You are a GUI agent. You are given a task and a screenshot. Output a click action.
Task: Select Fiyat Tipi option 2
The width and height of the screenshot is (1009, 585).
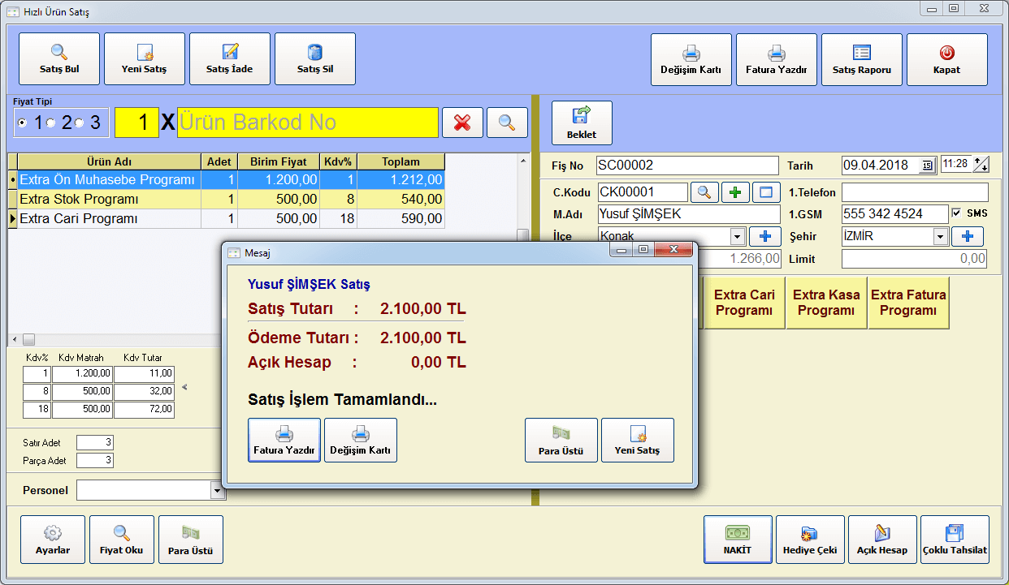click(50, 123)
